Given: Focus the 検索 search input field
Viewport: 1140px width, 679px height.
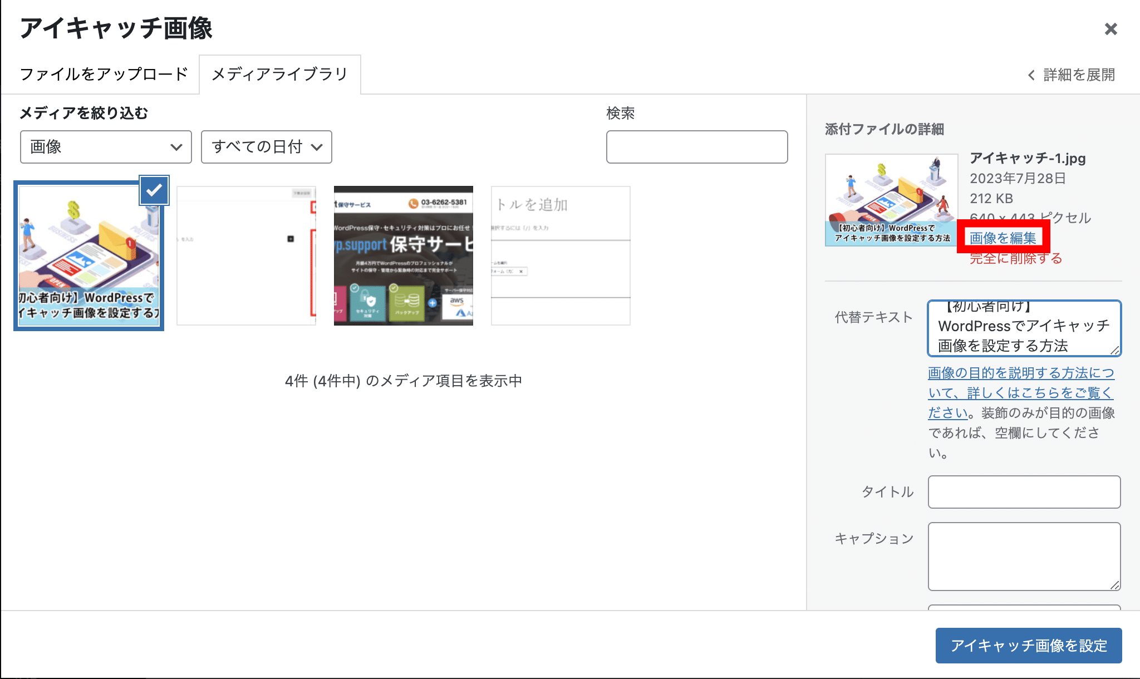Looking at the screenshot, I should pyautogui.click(x=696, y=147).
